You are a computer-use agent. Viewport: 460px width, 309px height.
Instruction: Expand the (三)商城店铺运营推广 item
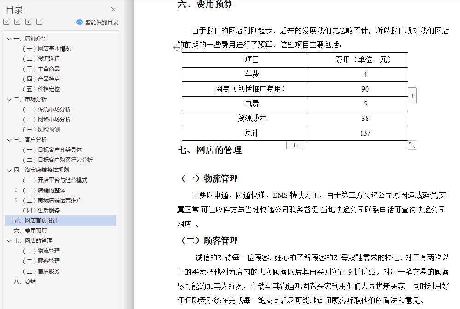[x=17, y=200]
